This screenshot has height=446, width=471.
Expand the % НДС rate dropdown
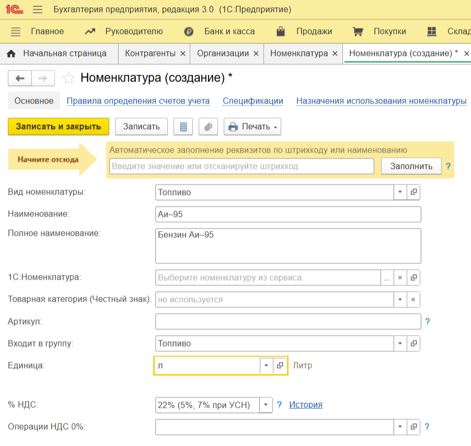(266, 405)
